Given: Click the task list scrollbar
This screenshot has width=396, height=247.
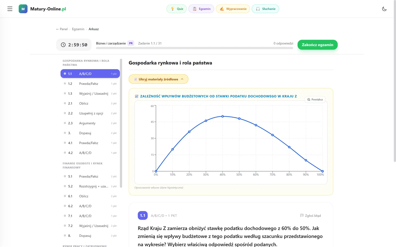Looking at the screenshot, I should [x=121, y=123].
